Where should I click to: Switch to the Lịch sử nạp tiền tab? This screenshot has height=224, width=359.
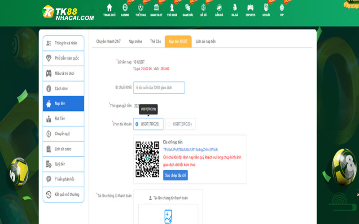coord(206,41)
